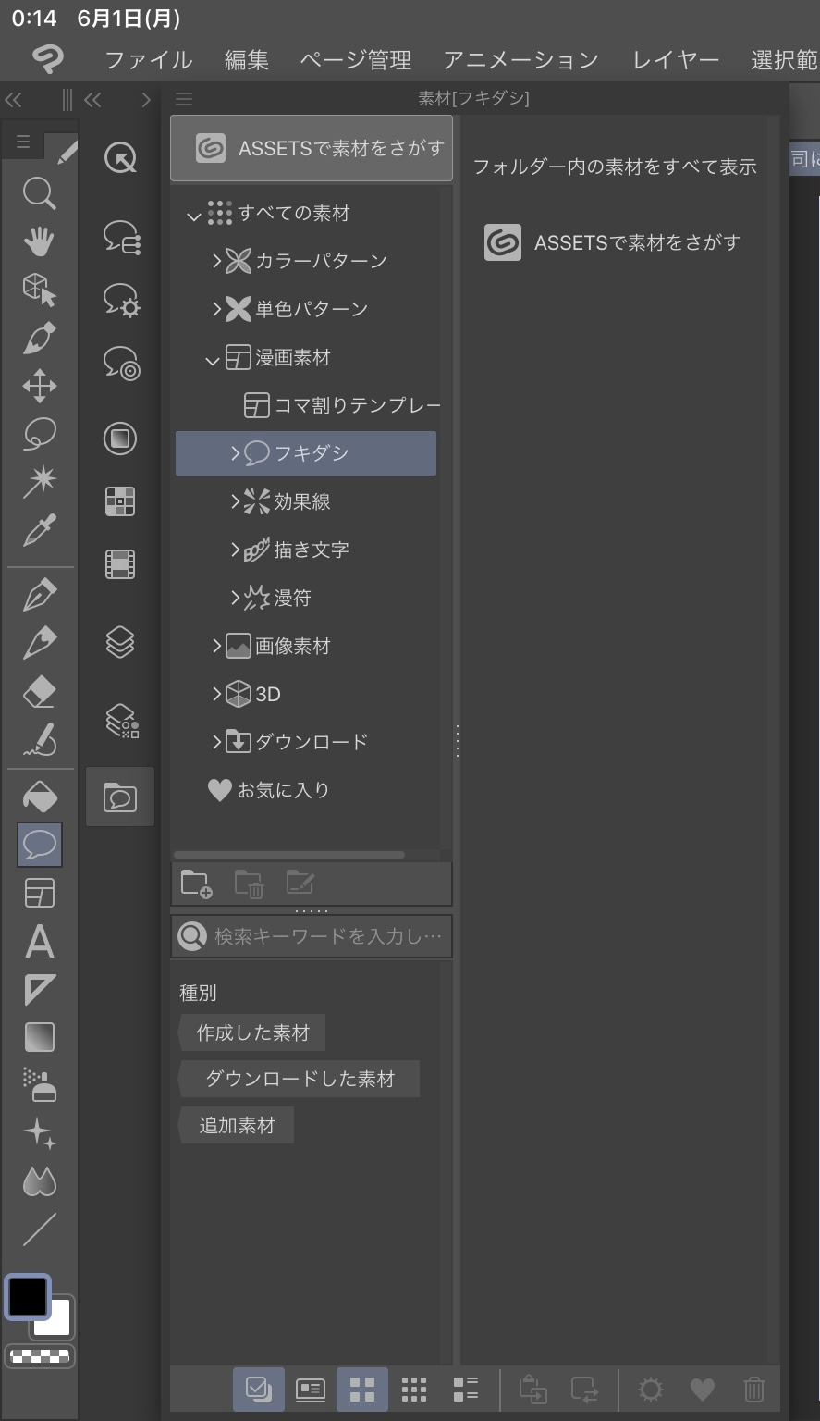Image resolution: width=820 pixels, height=1421 pixels.
Task: Open the アニメーション menu
Action: point(521,60)
